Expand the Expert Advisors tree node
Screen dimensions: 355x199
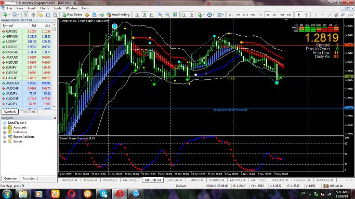pyautogui.click(x=4, y=137)
